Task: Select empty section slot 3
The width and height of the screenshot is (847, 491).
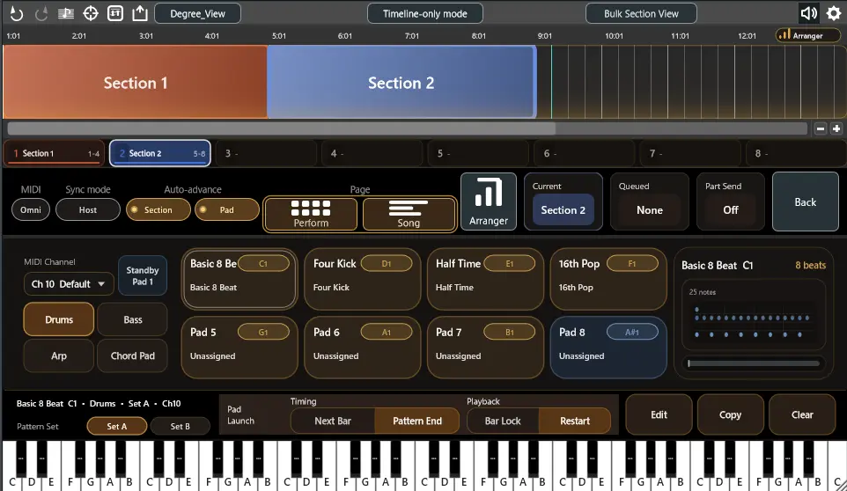Action: point(266,153)
